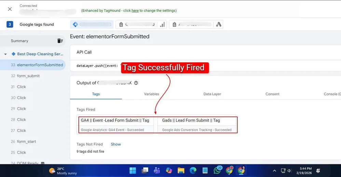Open network settings from system tray
Image resolution: width=341 pixels, height=177 pixels.
pyautogui.click(x=283, y=171)
